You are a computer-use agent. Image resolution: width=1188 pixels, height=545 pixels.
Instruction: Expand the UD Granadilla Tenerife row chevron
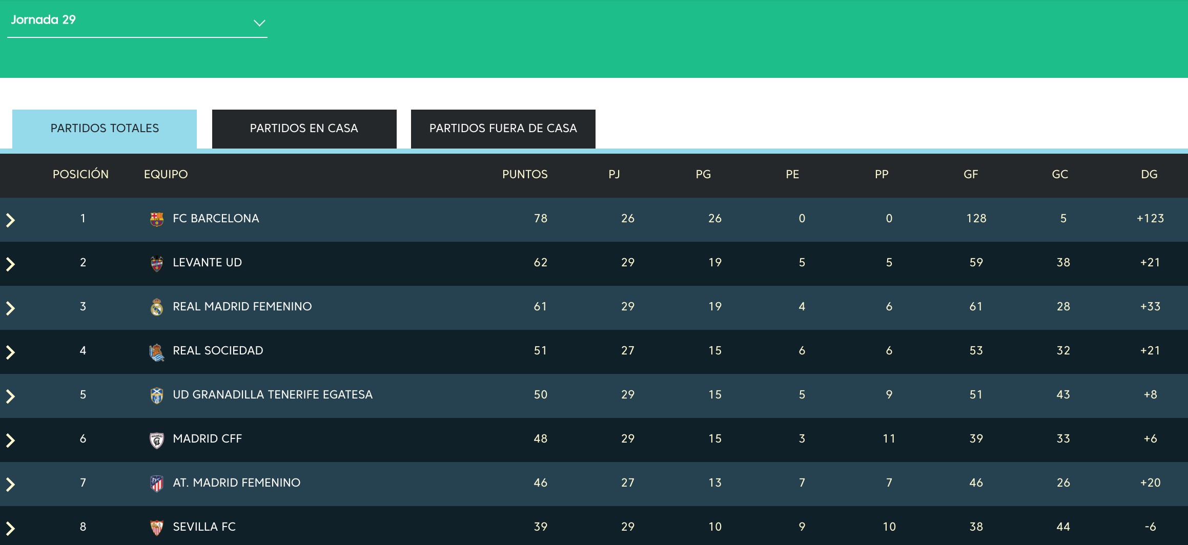(x=10, y=396)
